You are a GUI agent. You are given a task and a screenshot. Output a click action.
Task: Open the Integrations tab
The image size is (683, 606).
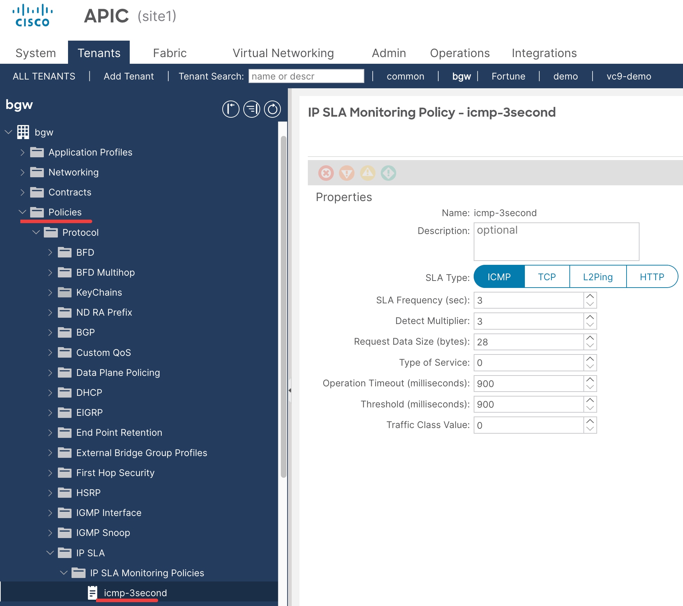pos(544,53)
